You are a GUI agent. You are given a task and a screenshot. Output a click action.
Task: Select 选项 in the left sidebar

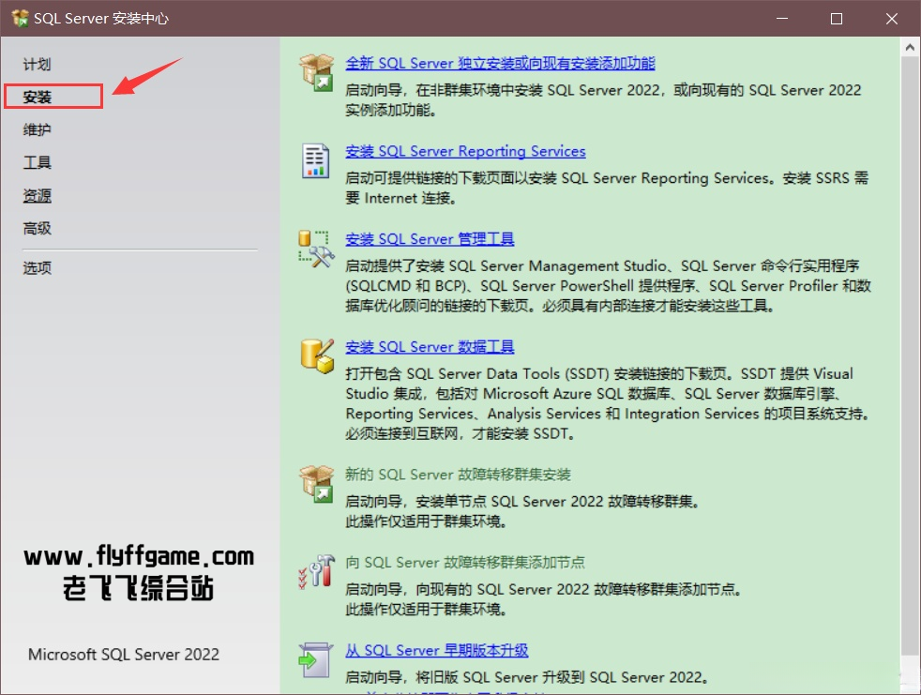[37, 268]
